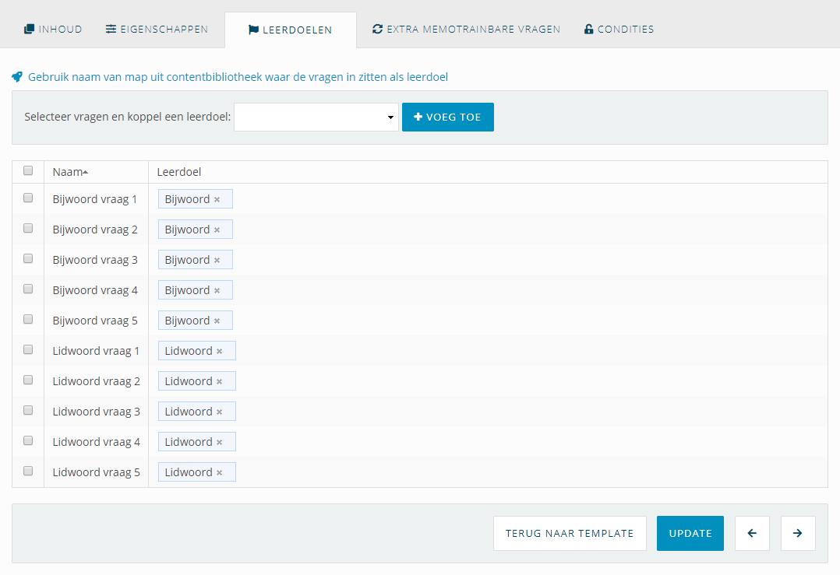Remove Bijwoord tag from Bijwoord vraag 3
This screenshot has height=575, width=840.
217,261
